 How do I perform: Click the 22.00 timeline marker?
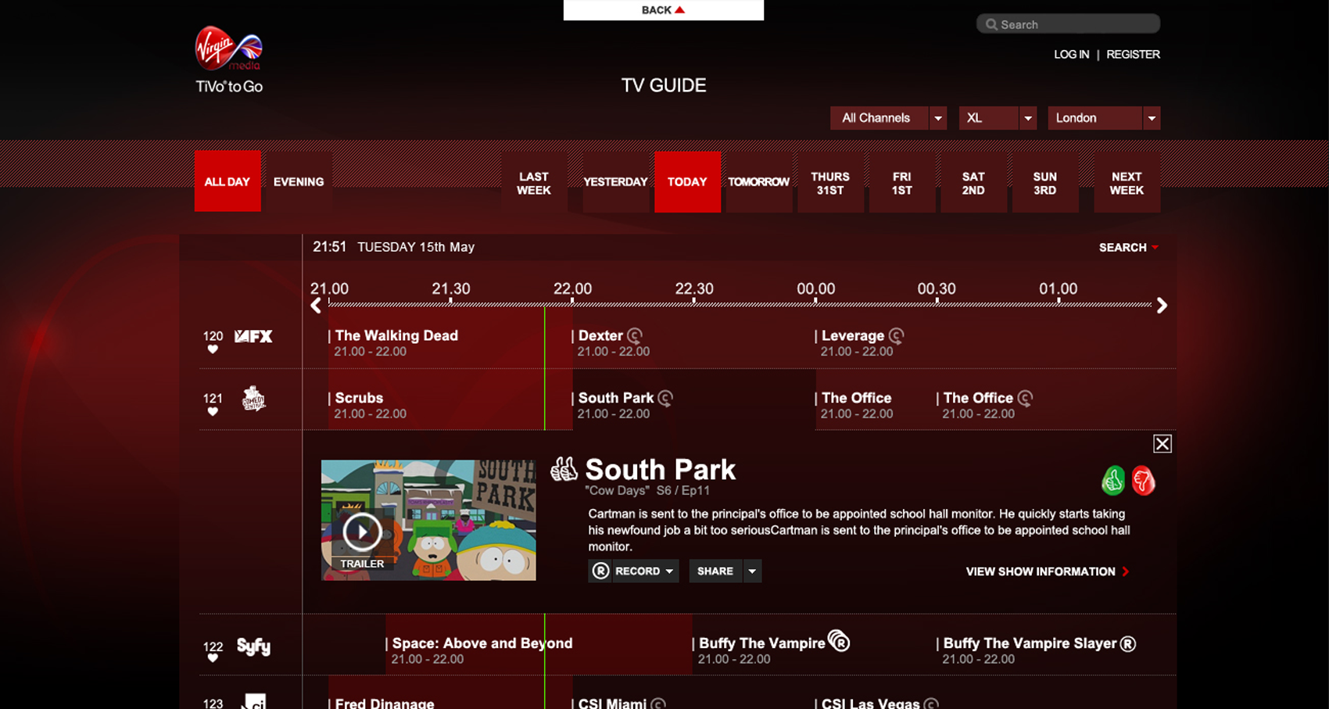pyautogui.click(x=572, y=289)
